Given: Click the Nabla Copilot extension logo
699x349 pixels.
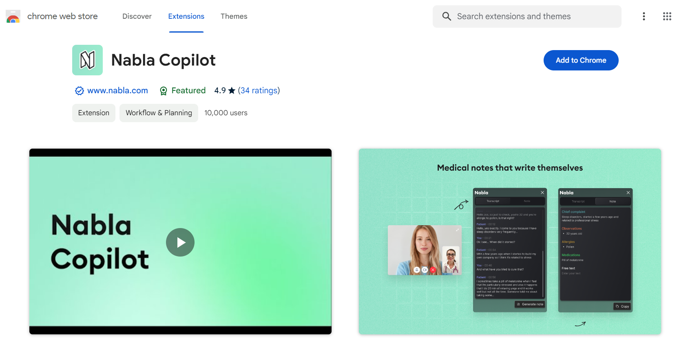Looking at the screenshot, I should pyautogui.click(x=87, y=60).
